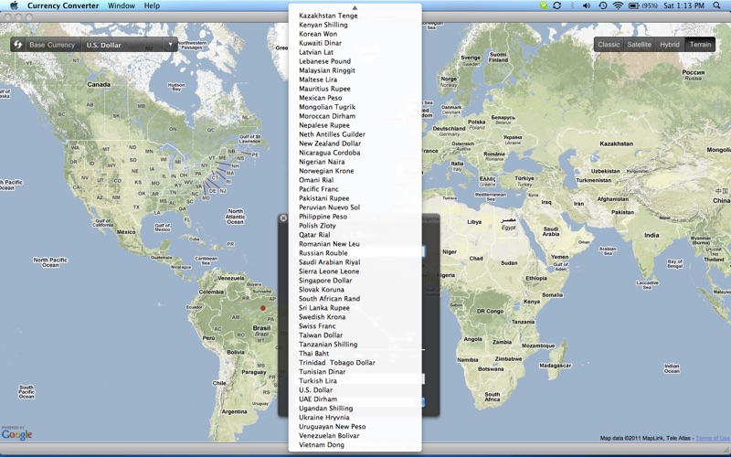Click the scroll-up arrow atop currency list
The image size is (731, 457).
click(355, 8)
